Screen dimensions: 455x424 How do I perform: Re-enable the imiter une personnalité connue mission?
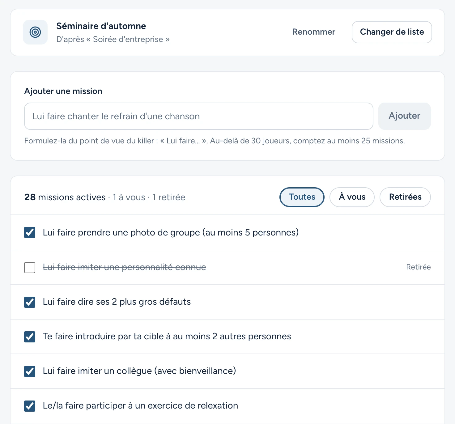point(30,268)
